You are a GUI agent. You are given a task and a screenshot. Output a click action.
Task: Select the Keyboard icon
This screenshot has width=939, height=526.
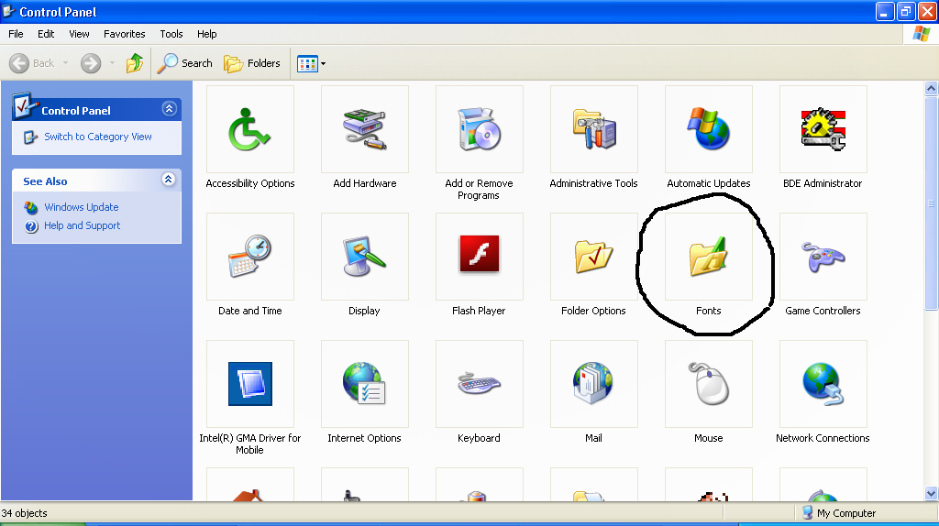[479, 384]
